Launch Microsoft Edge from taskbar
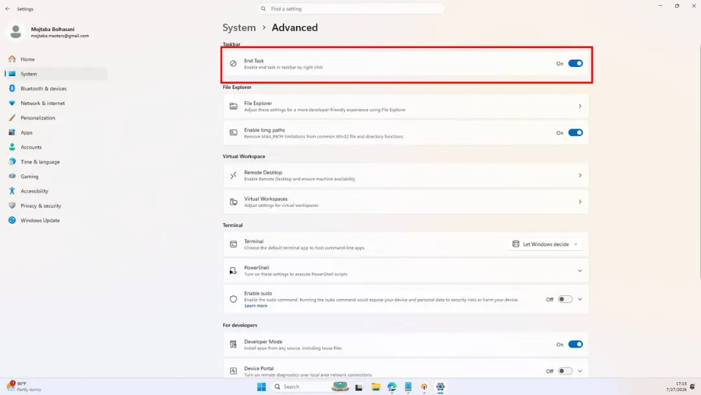701x395 pixels. 392,387
